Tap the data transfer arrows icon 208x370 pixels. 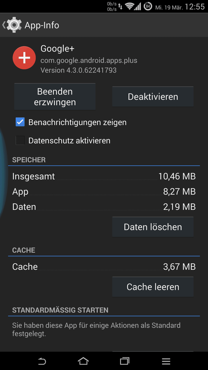[120, 7]
